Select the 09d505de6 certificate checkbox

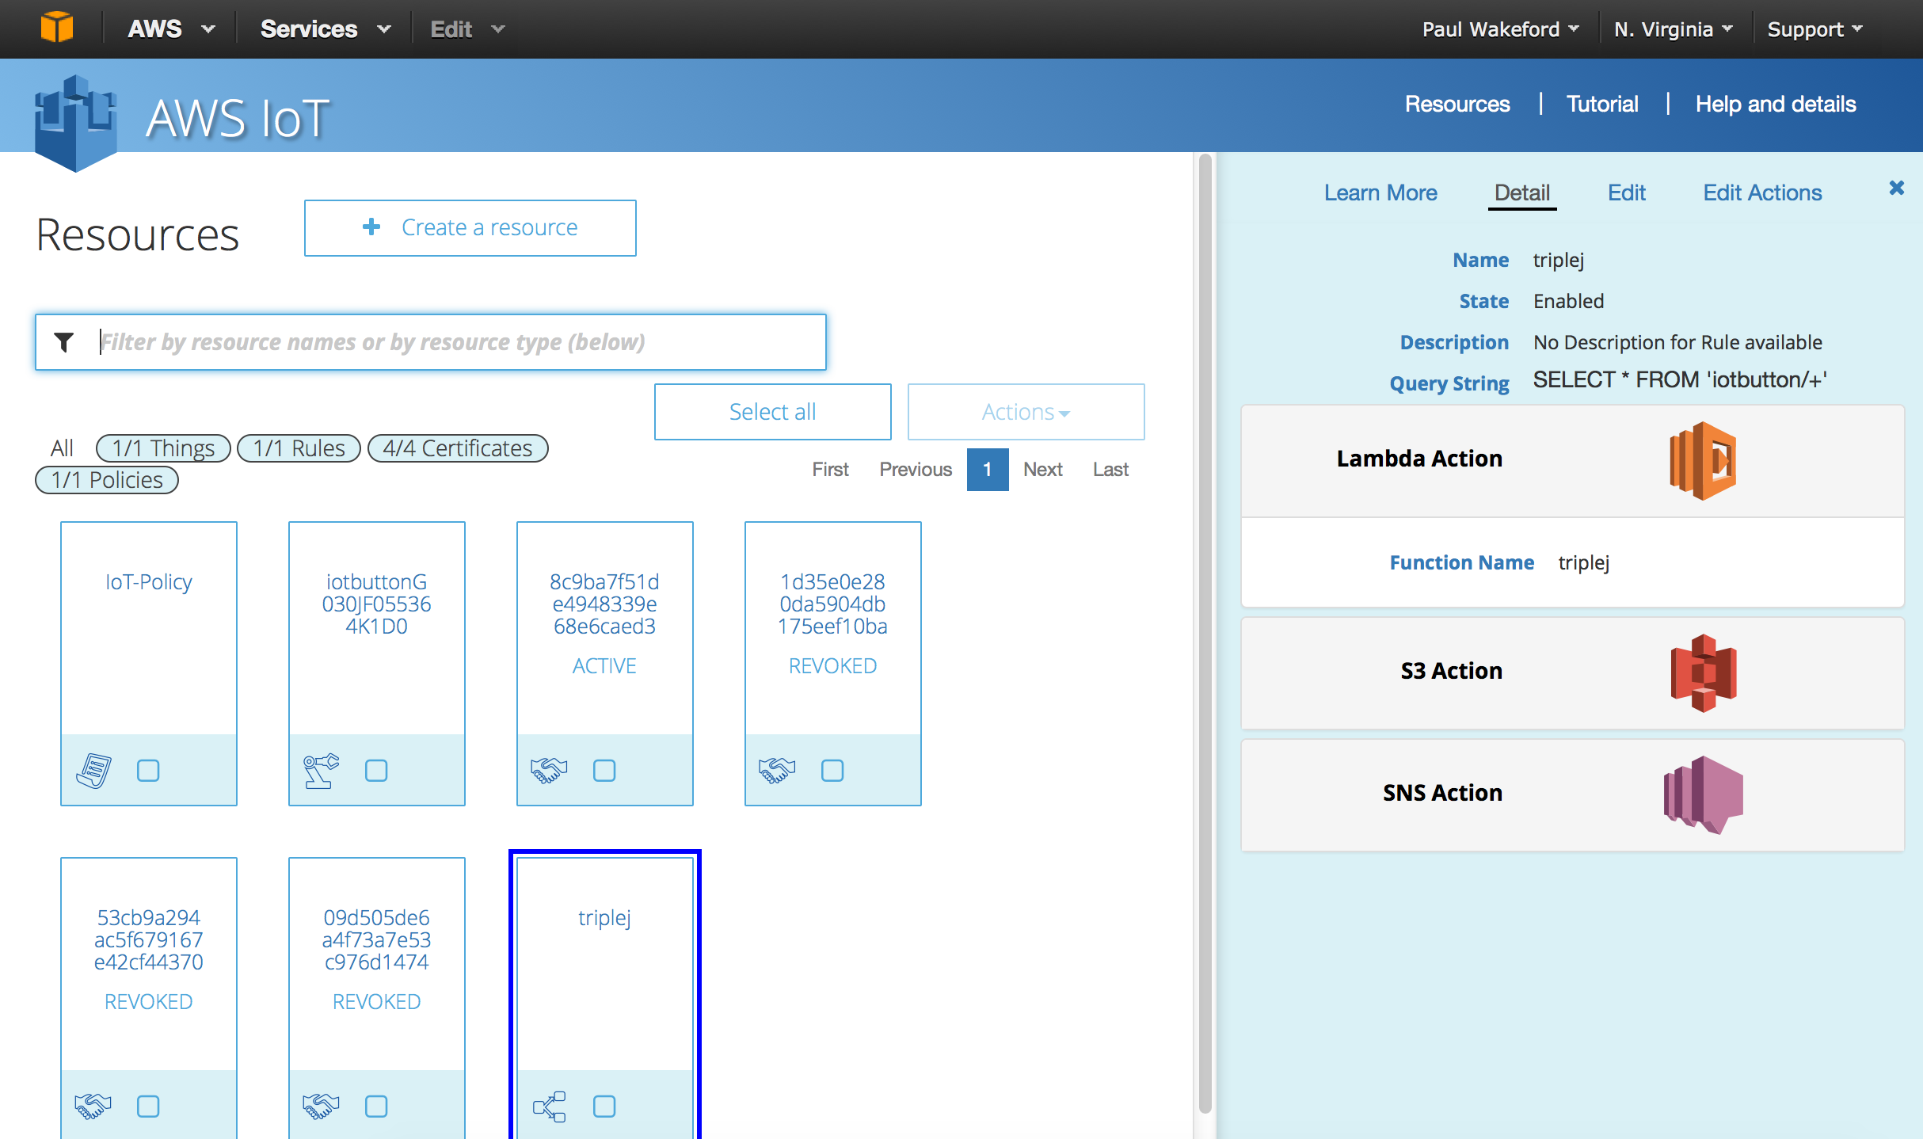pos(376,1106)
